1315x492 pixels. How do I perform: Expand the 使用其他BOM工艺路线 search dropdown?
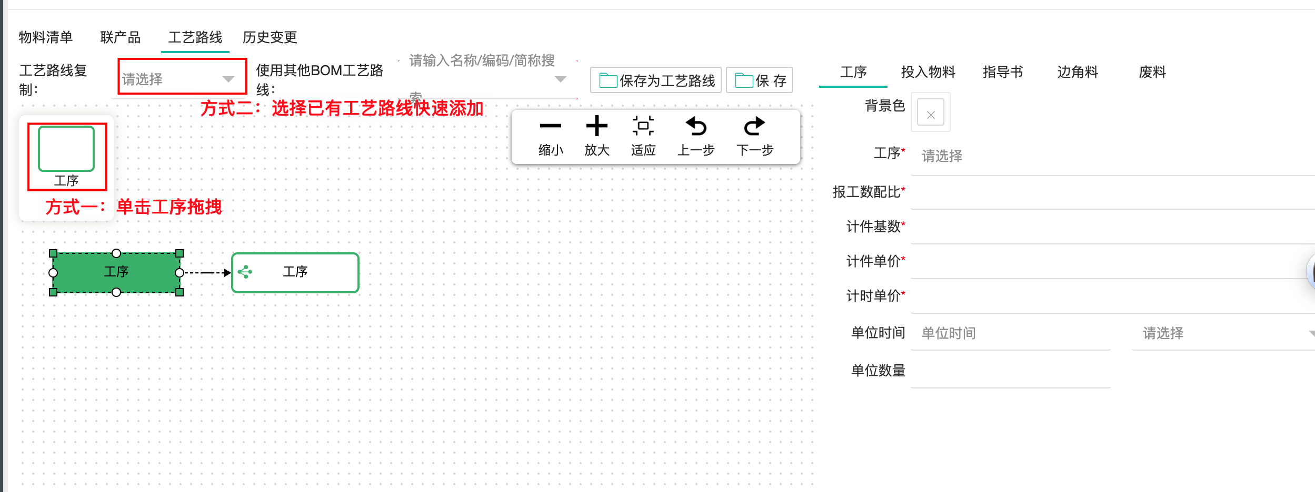coord(560,79)
